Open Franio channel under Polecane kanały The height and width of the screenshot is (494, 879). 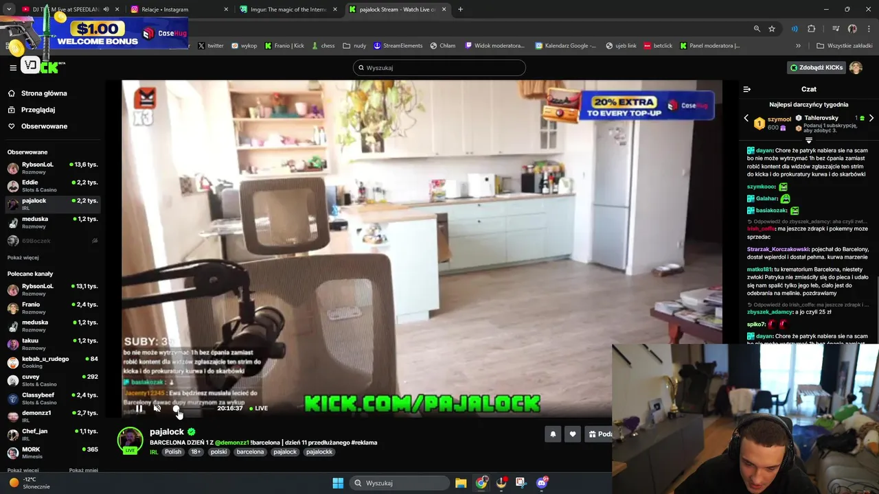52,308
